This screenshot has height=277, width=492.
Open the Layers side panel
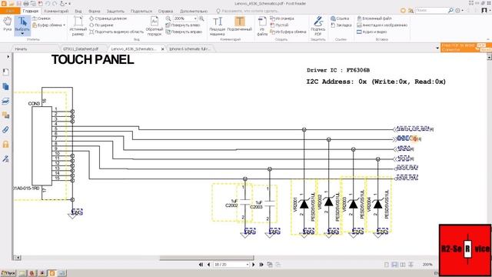(x=5, y=101)
